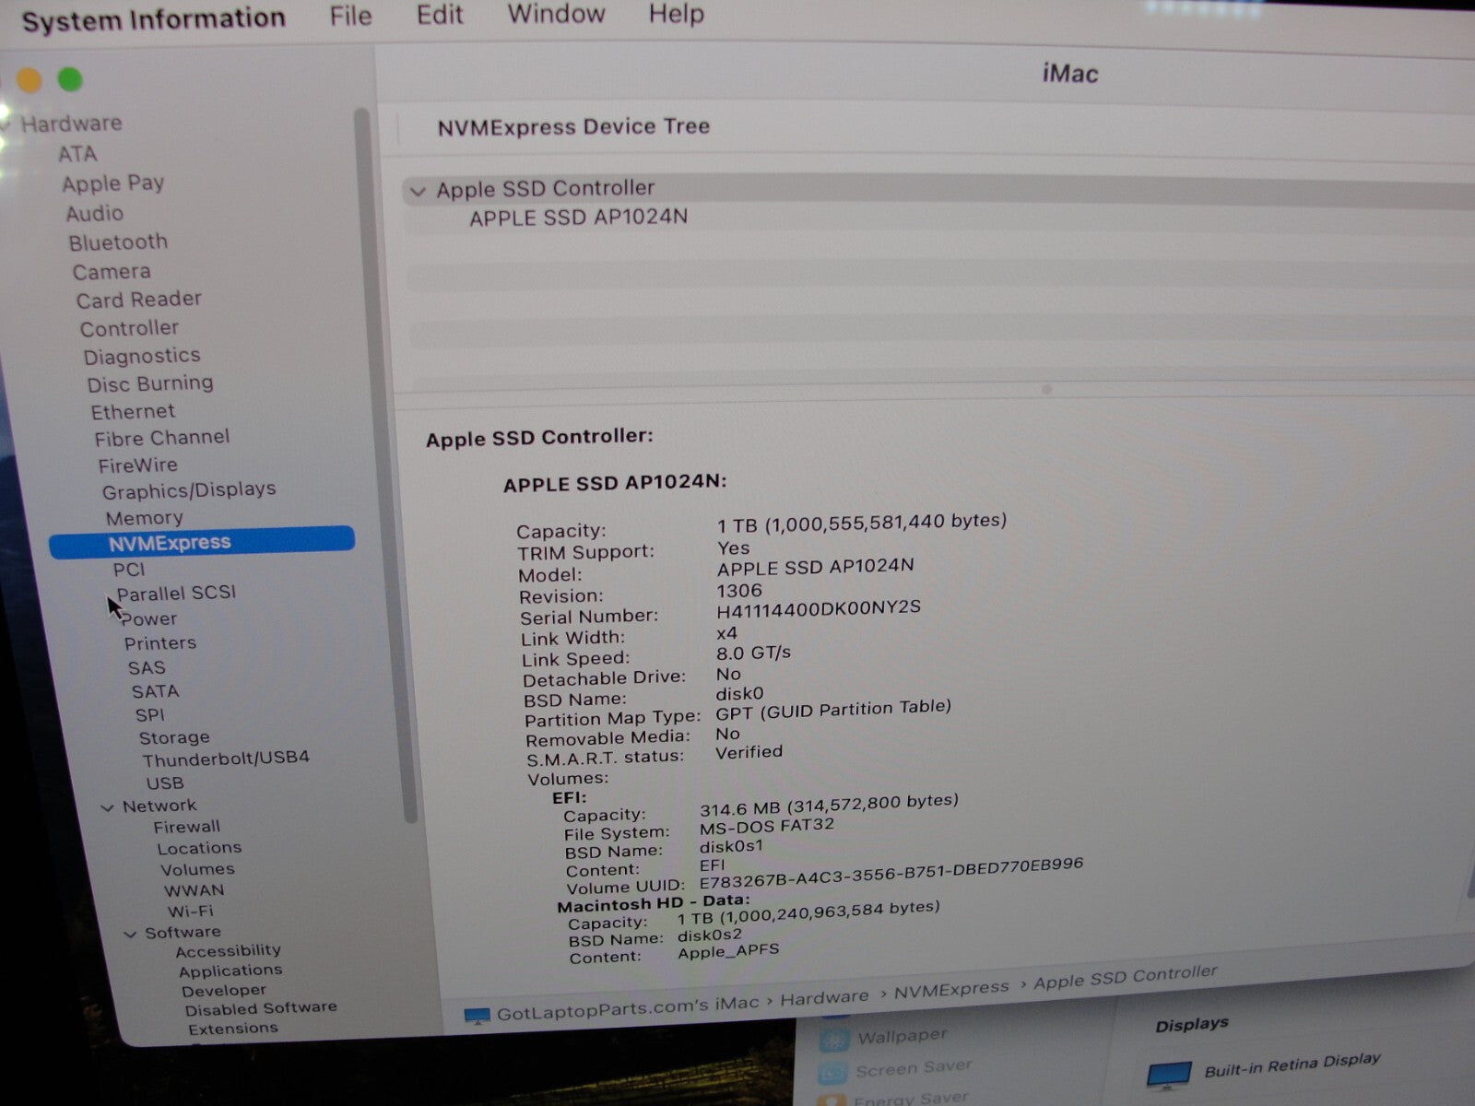
Task: Open the Edit menu
Action: [440, 16]
